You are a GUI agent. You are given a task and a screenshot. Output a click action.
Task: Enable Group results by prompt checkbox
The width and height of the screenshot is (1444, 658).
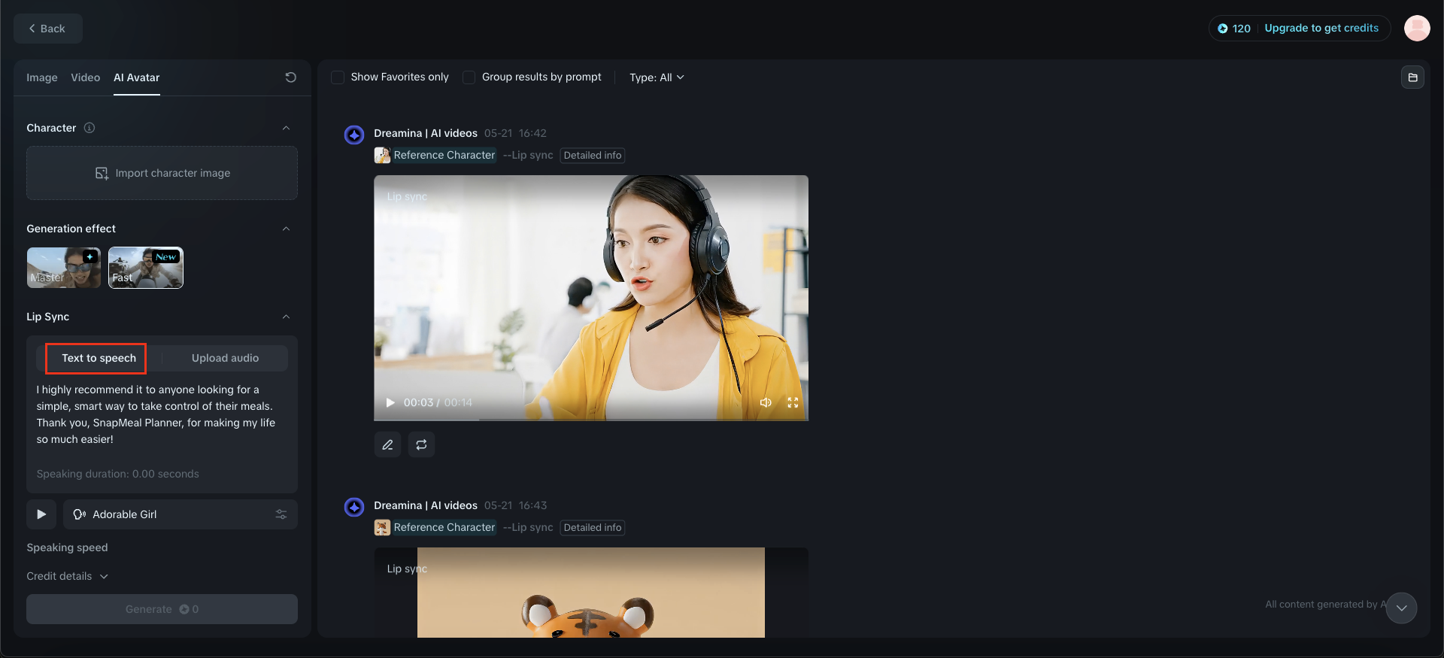point(469,77)
